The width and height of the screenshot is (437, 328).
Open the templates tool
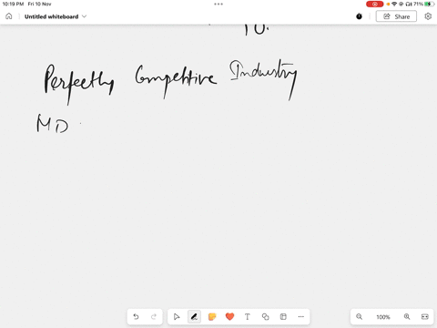283,317
